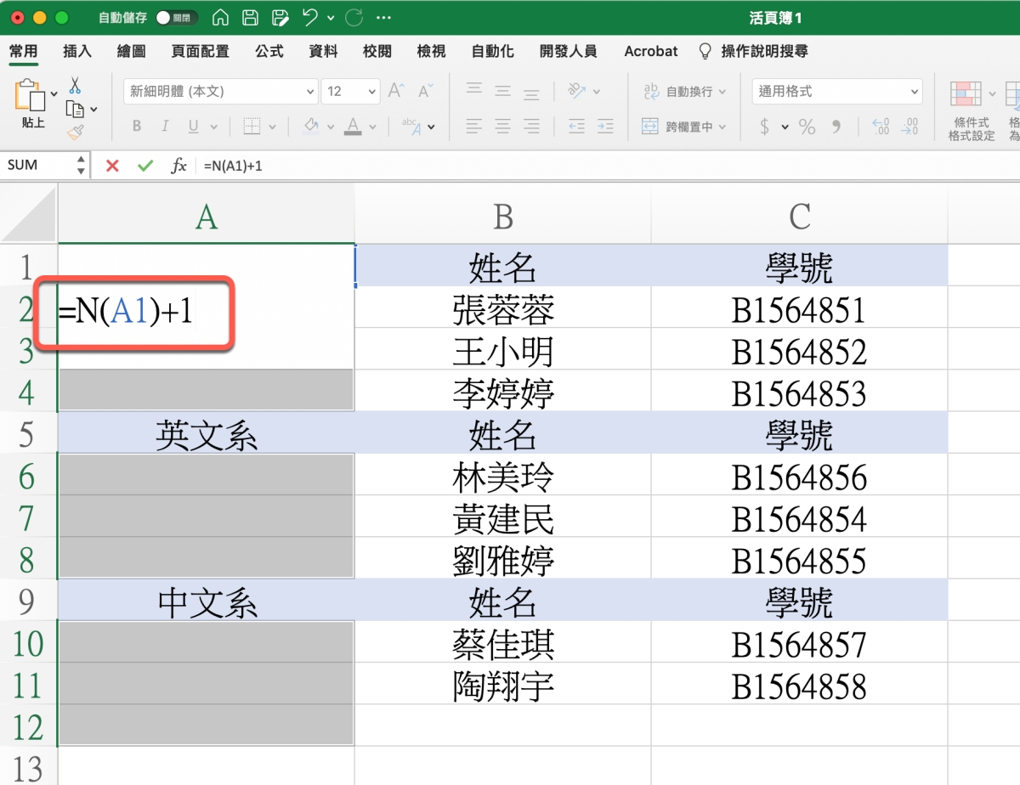Viewport: 1020px width, 785px height.
Task: Click the Insert Function fx icon
Action: tap(178, 166)
